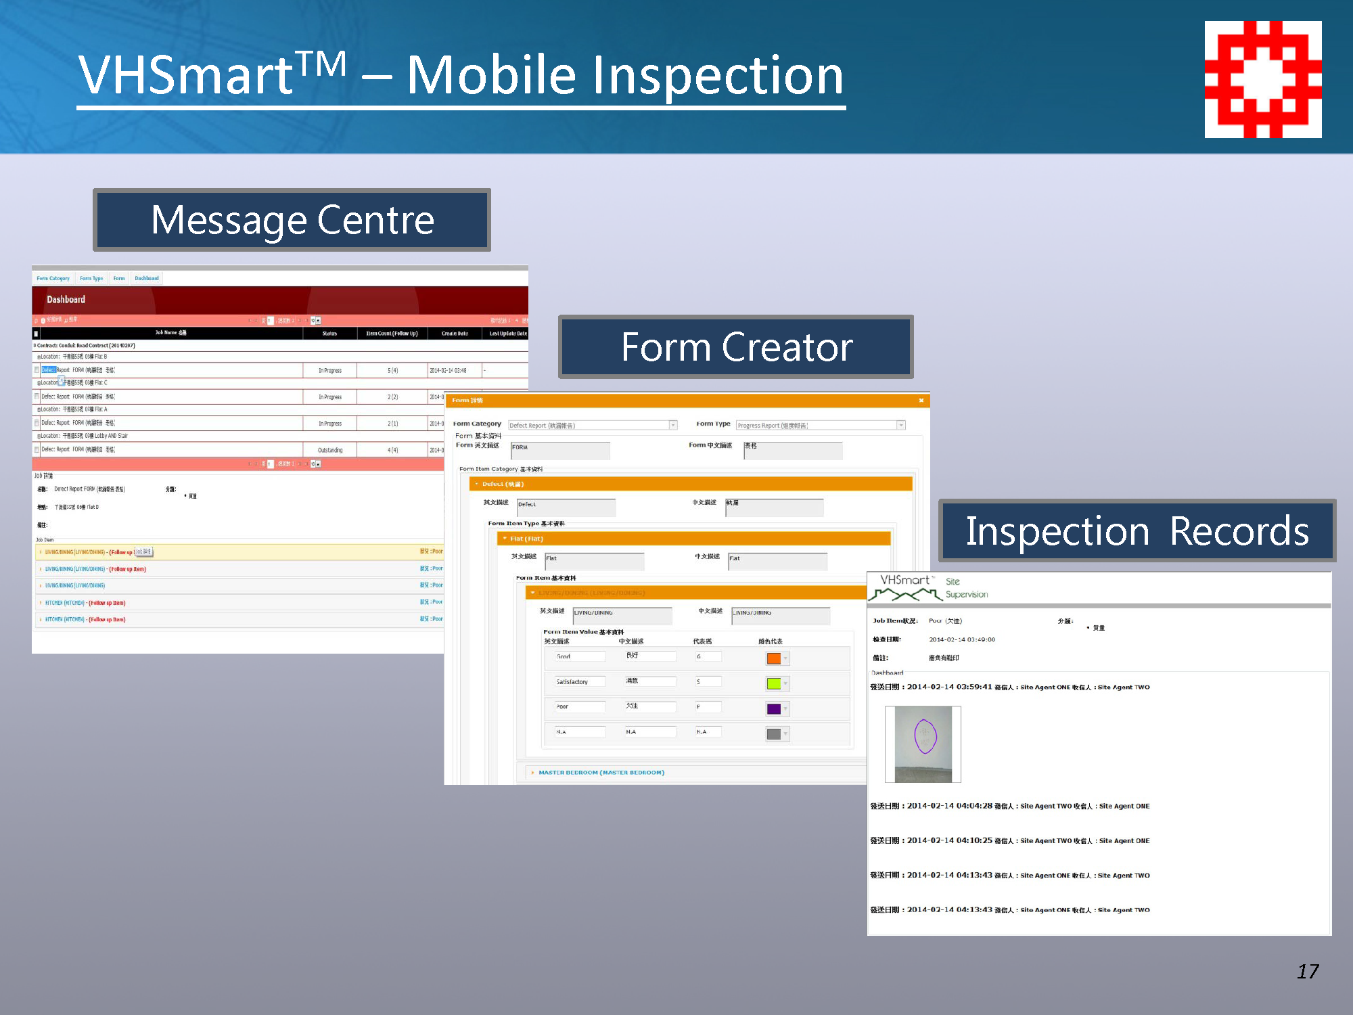Collapse the Contract: Conduit Road Contract group

pyautogui.click(x=35, y=345)
